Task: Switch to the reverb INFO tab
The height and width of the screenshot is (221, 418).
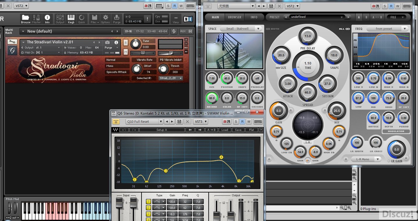Action: tap(254, 17)
